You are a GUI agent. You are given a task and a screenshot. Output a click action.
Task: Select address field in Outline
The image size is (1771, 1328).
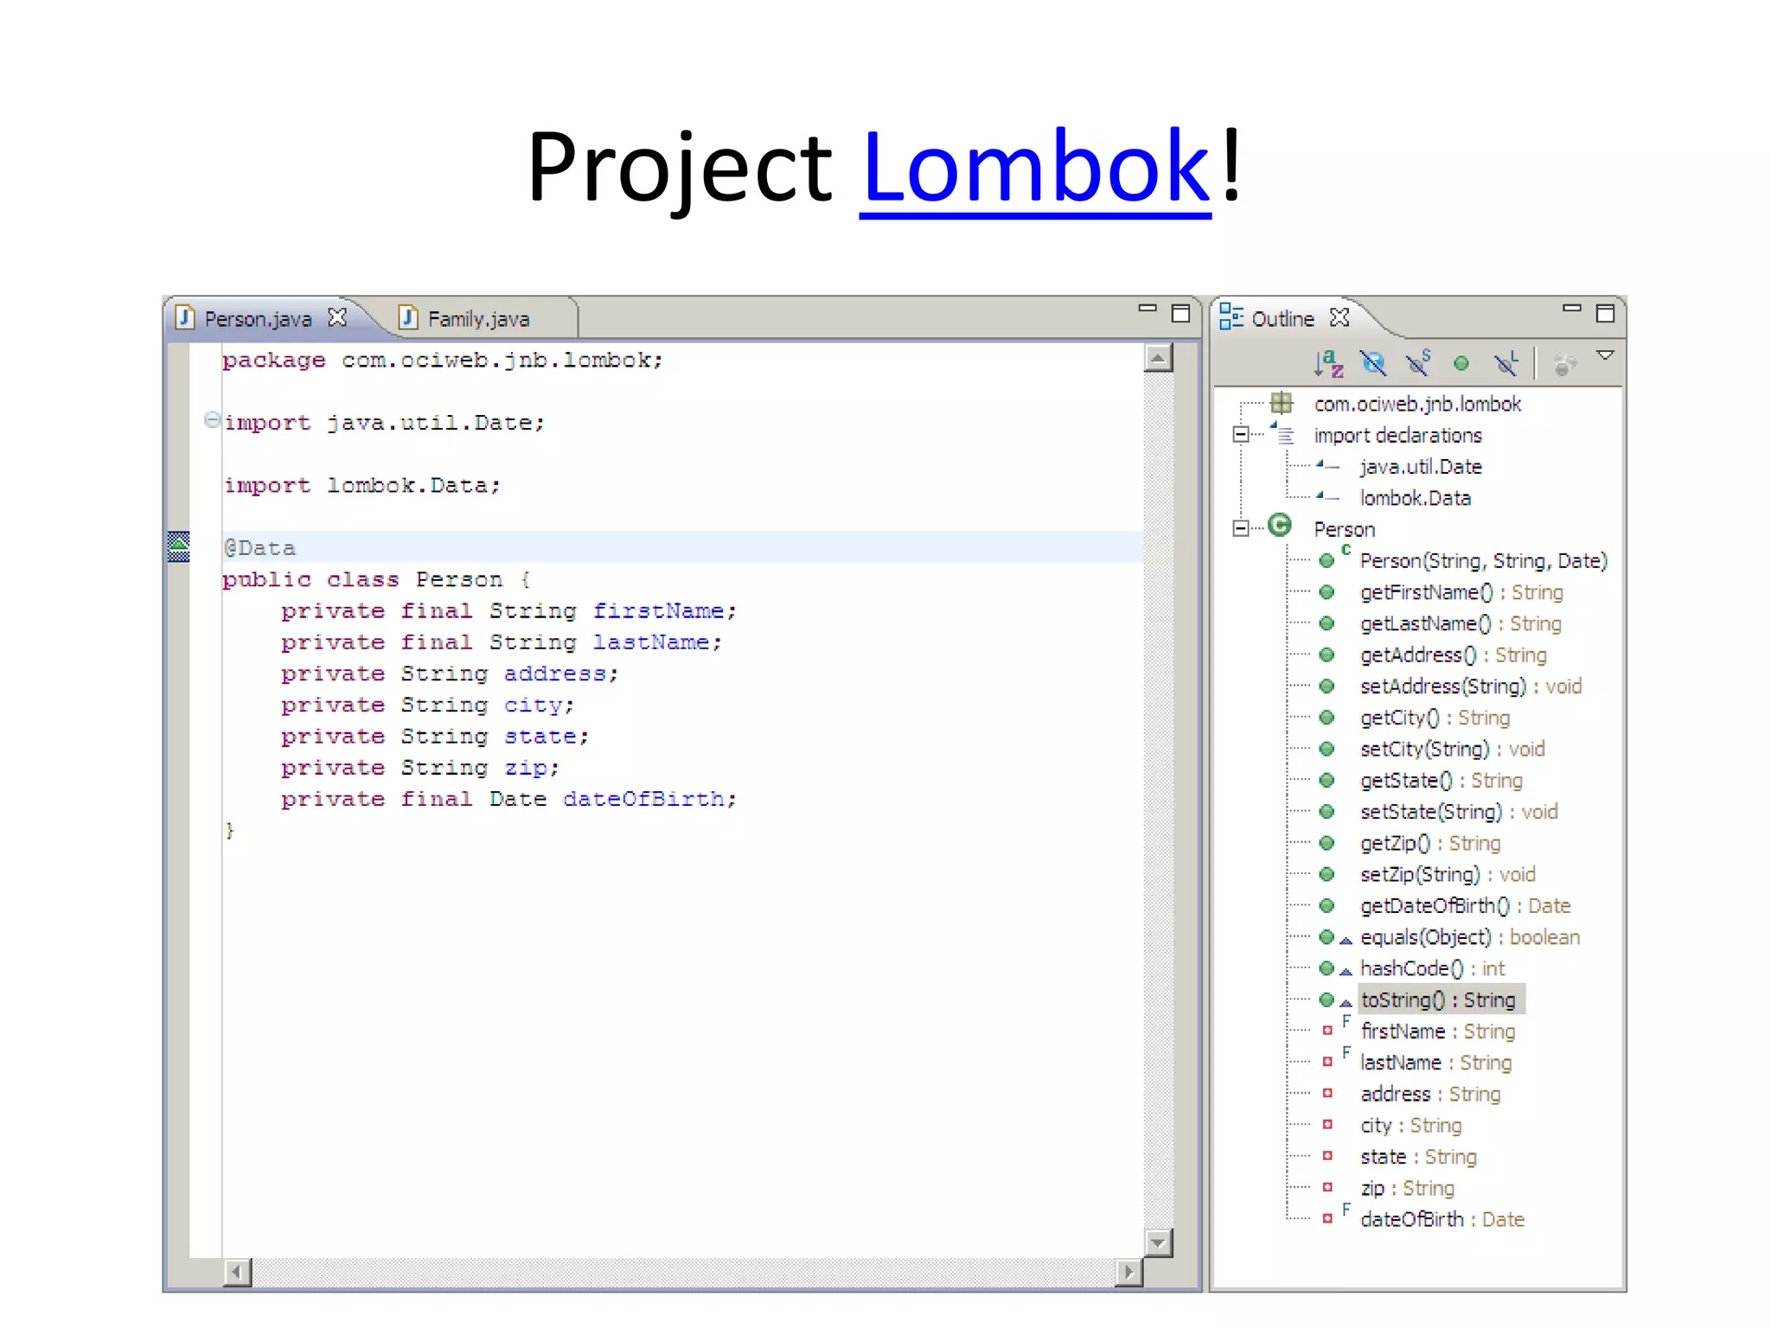1430,1094
